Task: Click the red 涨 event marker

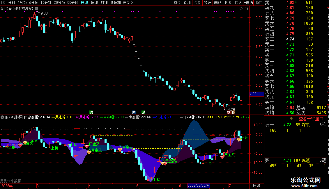Action: pos(229,112)
